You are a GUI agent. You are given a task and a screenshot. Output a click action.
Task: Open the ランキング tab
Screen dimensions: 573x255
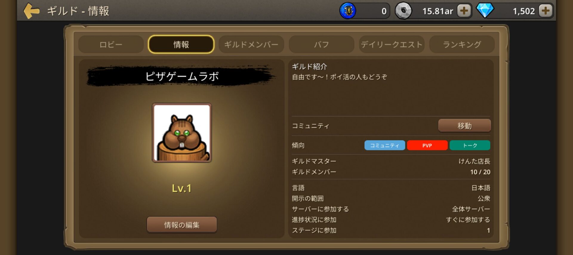[x=462, y=44]
